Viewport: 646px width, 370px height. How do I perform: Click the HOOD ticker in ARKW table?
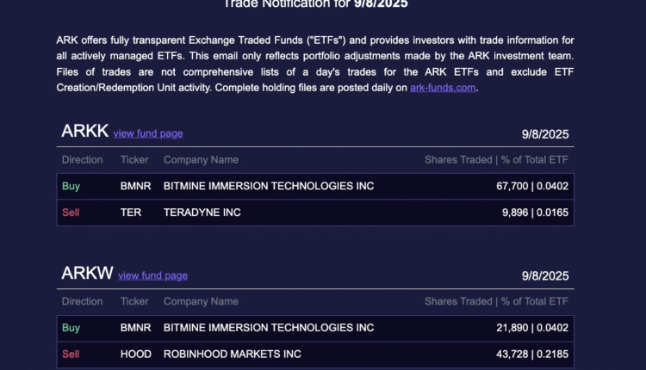click(x=136, y=354)
